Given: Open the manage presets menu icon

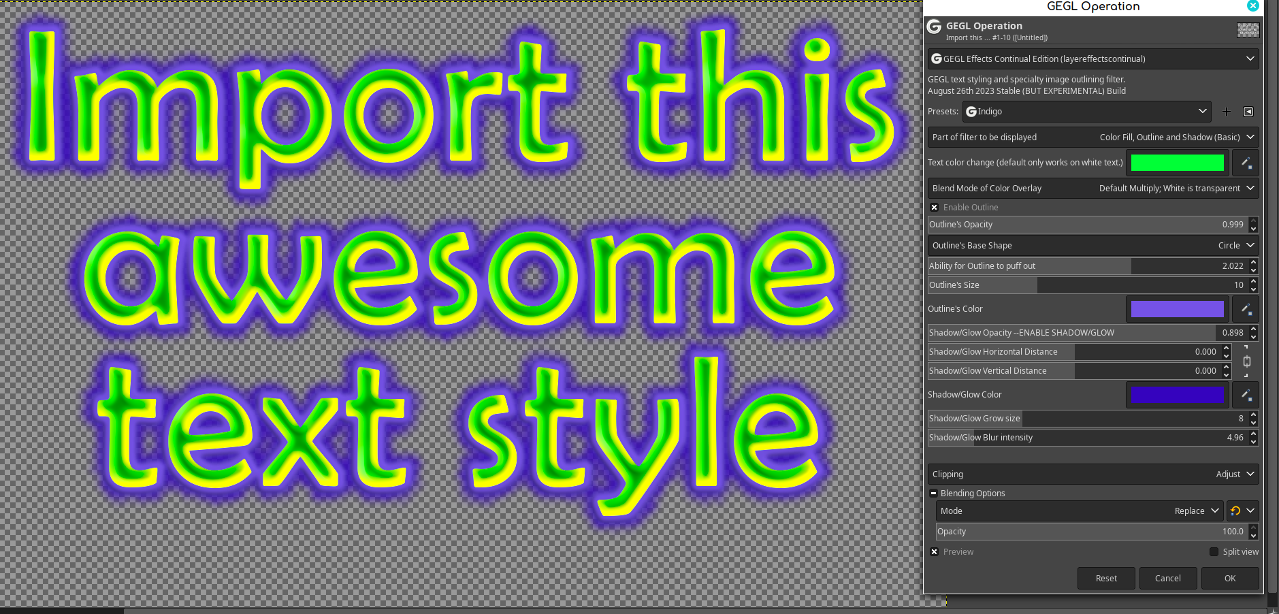Looking at the screenshot, I should coord(1248,112).
